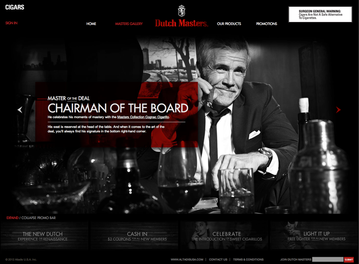Click the Join Dutch Masters email field
359x264 pixels.
click(327, 259)
